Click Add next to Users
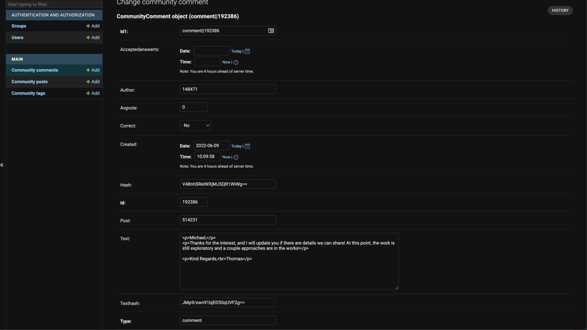Viewport: 587px width, 330px height. click(x=93, y=37)
